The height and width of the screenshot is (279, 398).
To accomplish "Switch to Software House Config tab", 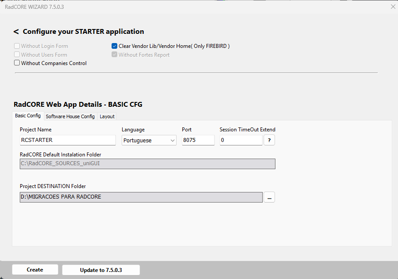I will pos(70,116).
